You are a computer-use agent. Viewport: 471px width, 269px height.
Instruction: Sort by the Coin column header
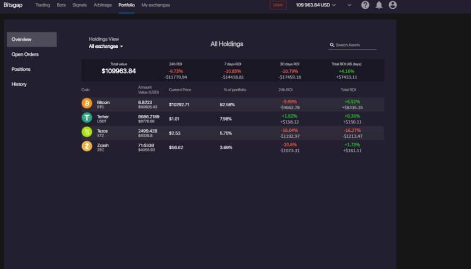point(85,90)
